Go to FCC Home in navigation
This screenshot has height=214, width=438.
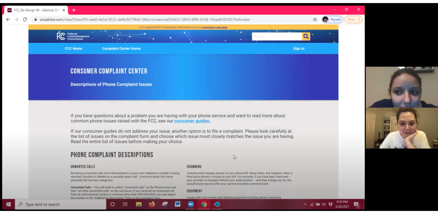coord(74,49)
